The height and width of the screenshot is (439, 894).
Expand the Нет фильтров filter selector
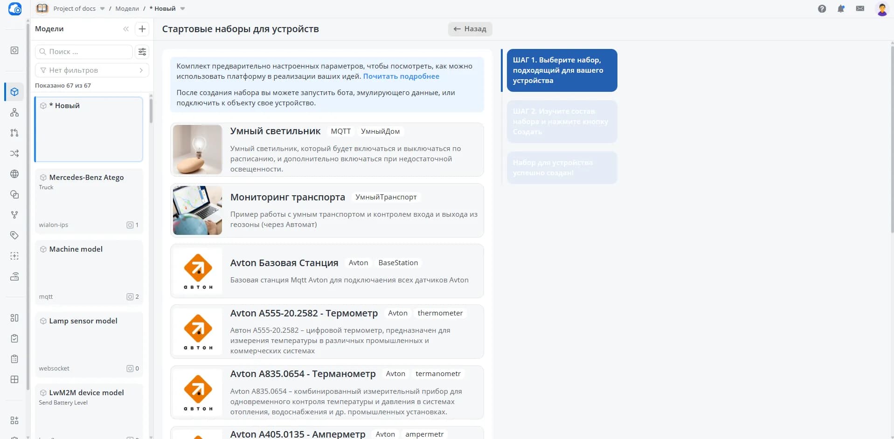92,70
